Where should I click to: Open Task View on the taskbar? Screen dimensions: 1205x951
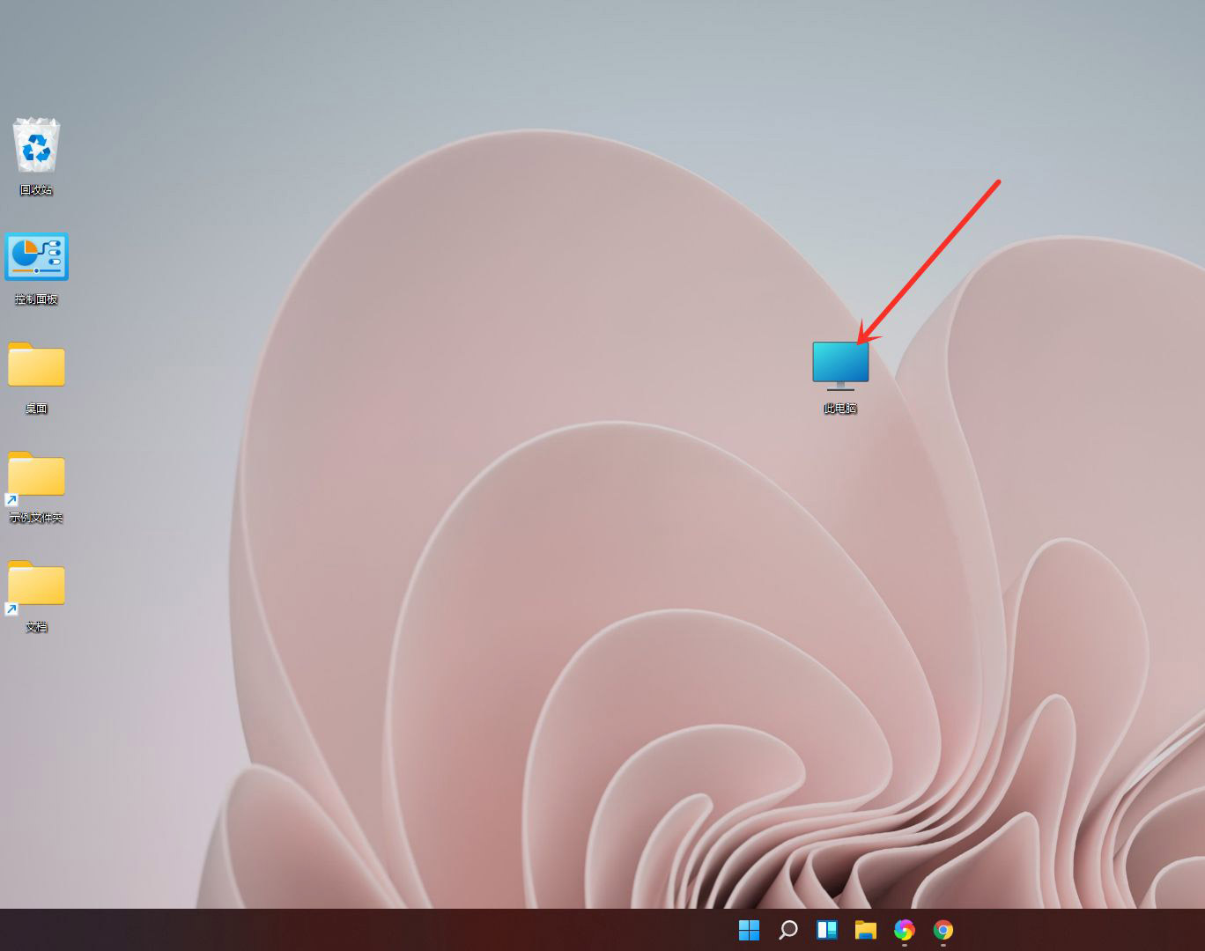[826, 930]
